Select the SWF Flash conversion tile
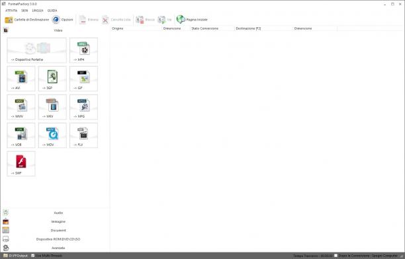The height and width of the screenshot is (259, 405). [21, 164]
